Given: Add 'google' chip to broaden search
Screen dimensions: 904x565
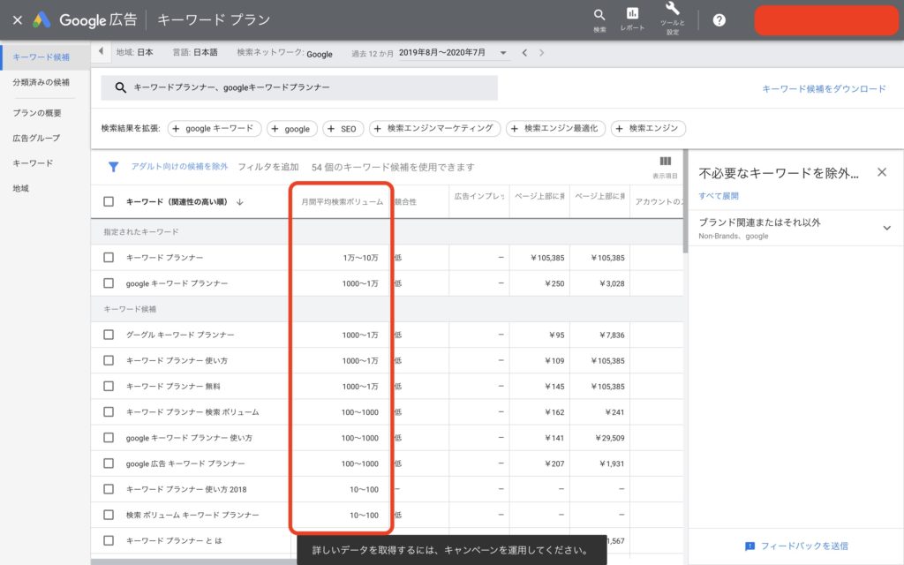Looking at the screenshot, I should (x=291, y=129).
